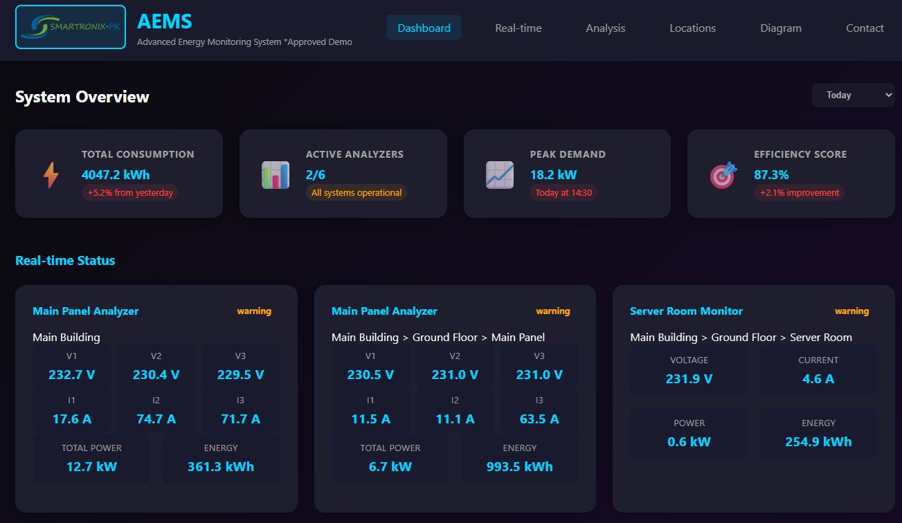Click the warning badge on Server Room Monitor
The image size is (902, 523).
tap(851, 311)
